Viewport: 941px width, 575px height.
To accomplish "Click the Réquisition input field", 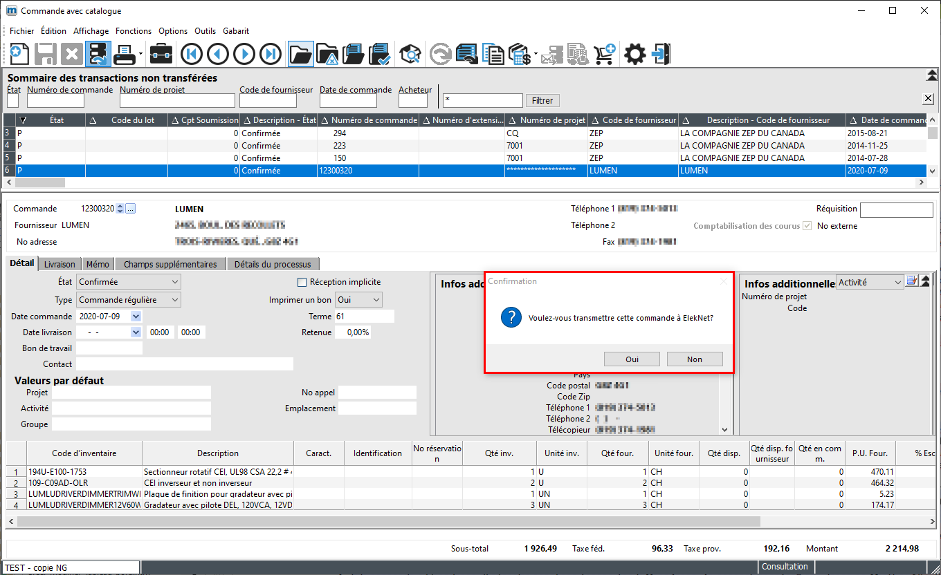I will point(897,210).
